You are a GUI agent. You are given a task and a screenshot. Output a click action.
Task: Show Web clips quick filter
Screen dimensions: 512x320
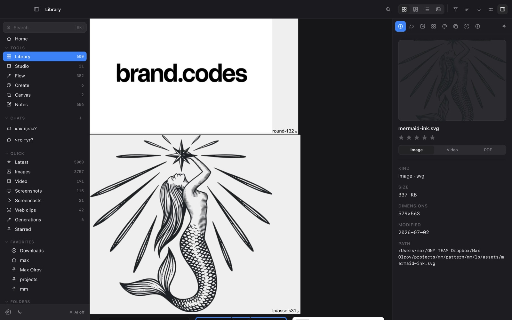(45, 210)
